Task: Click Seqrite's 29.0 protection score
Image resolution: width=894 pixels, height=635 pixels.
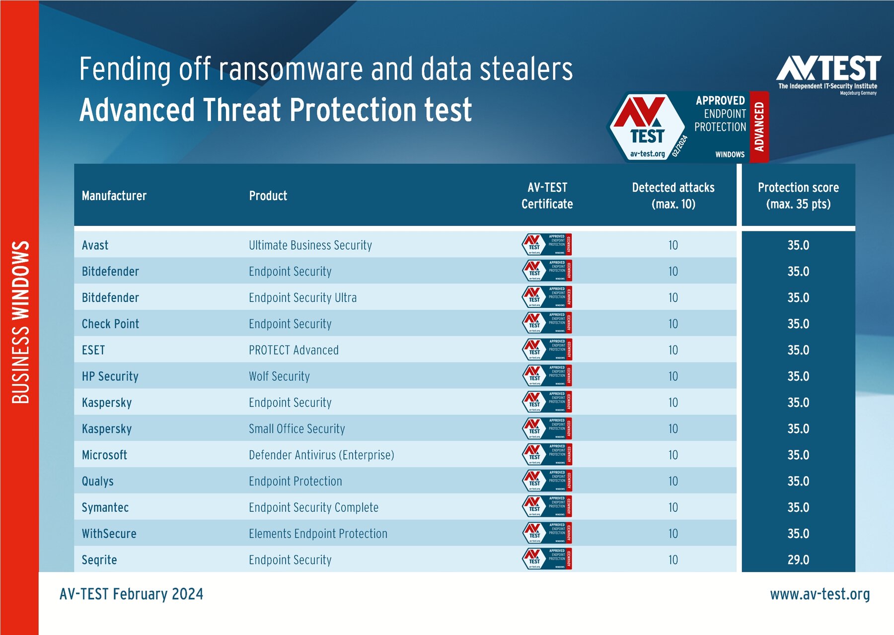Action: [798, 560]
